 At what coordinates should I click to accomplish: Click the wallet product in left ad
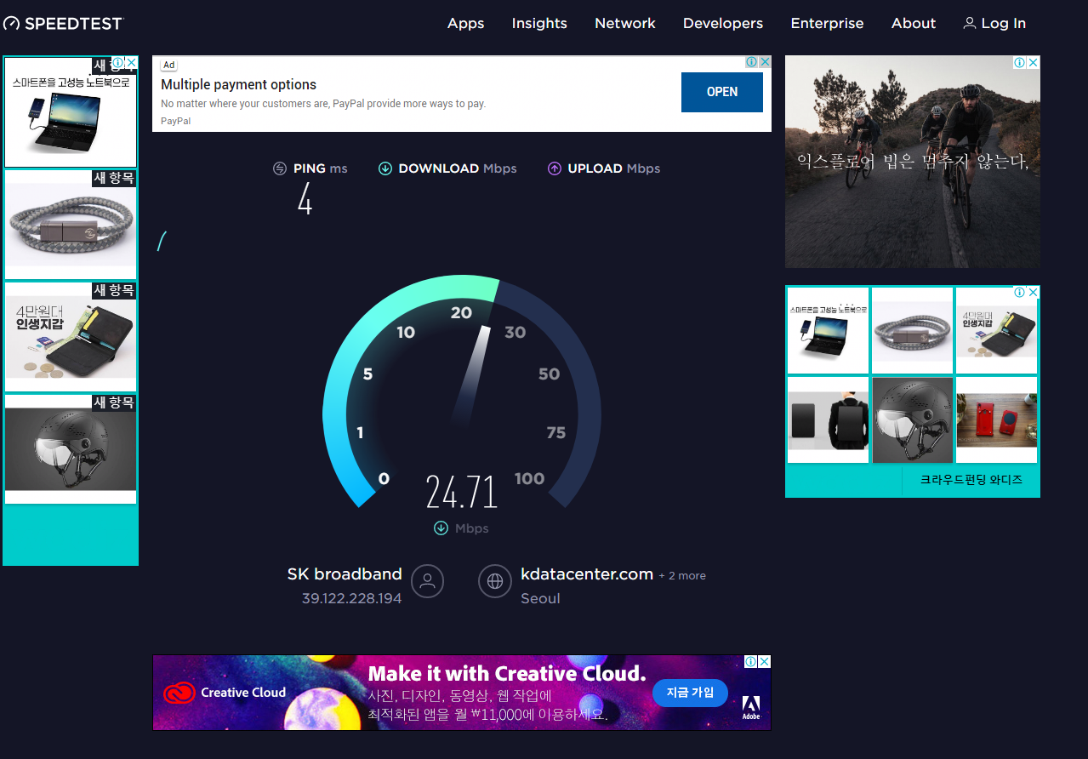[x=71, y=337]
